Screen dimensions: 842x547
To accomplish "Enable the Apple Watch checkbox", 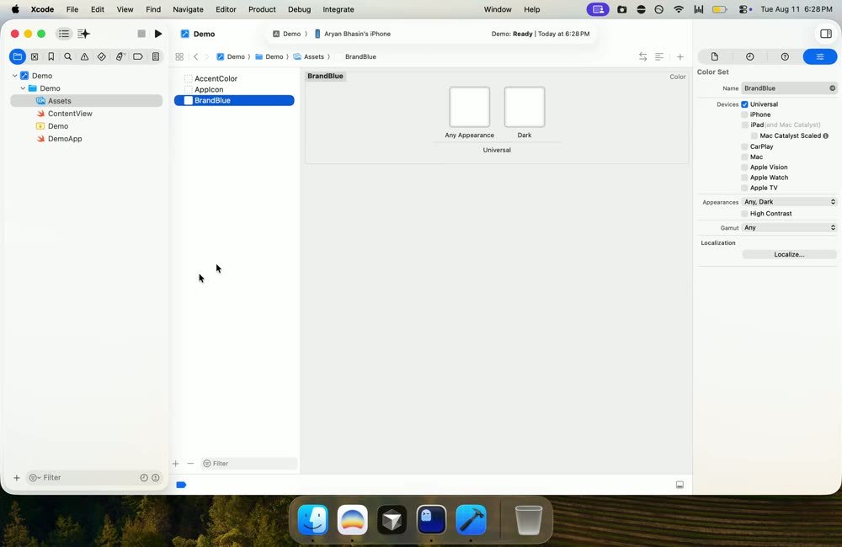I will pos(744,178).
